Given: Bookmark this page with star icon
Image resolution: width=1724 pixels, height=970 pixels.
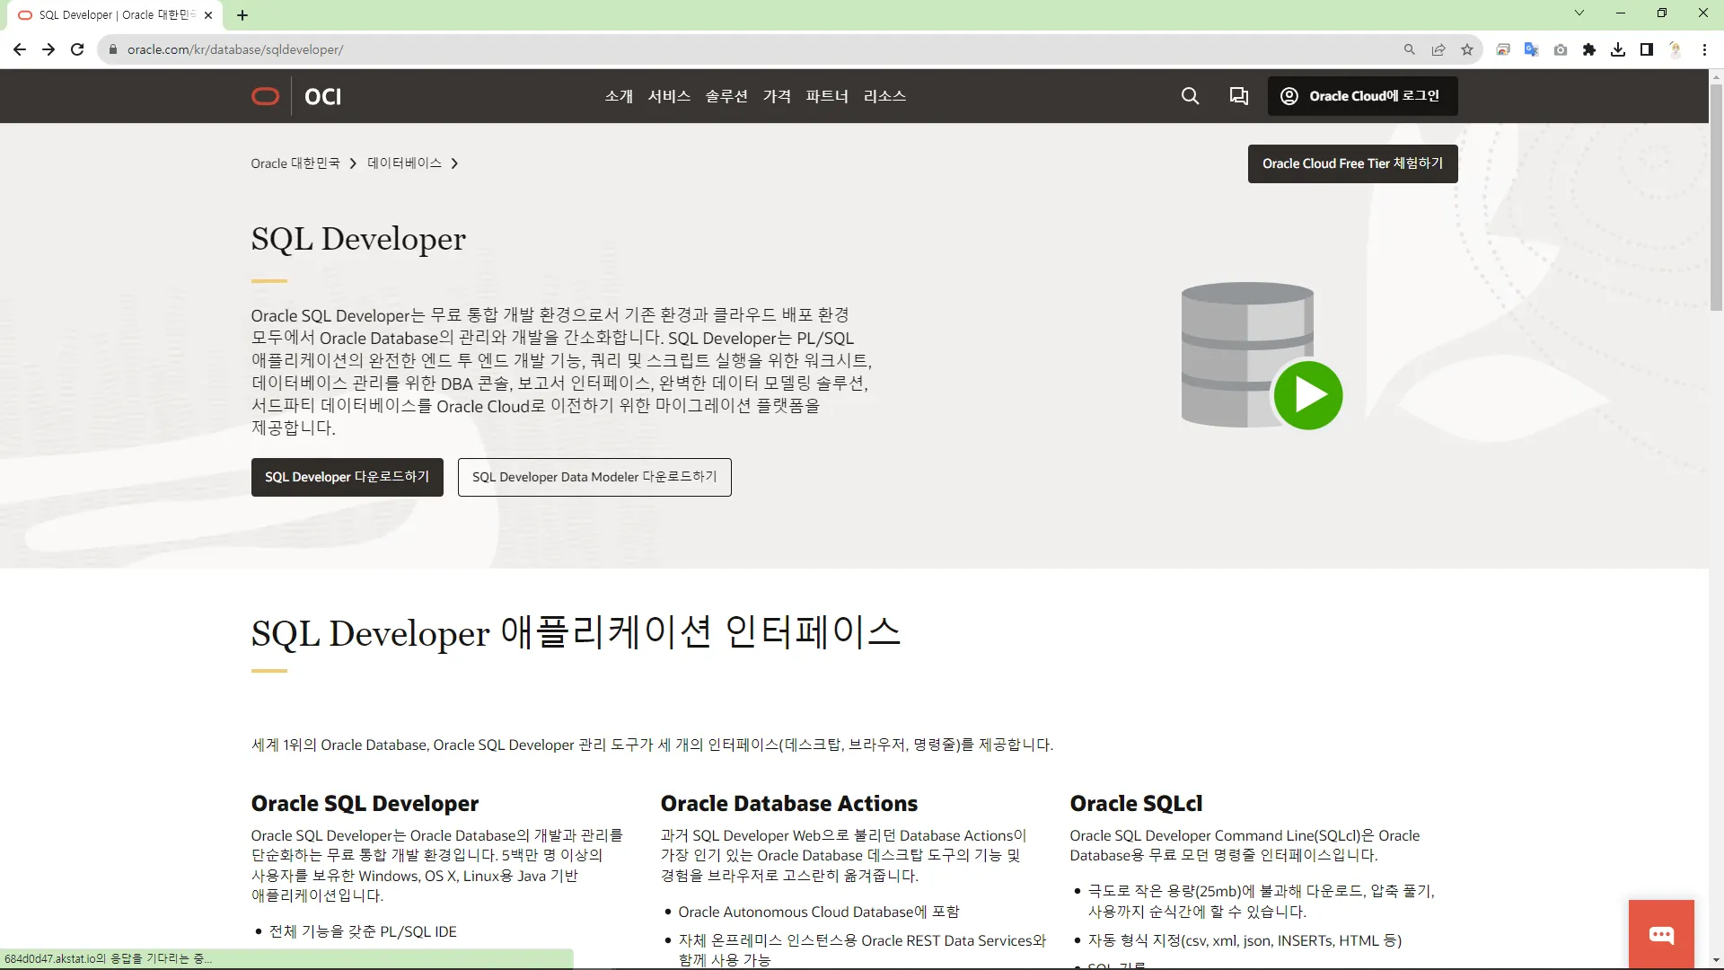Looking at the screenshot, I should [x=1467, y=49].
